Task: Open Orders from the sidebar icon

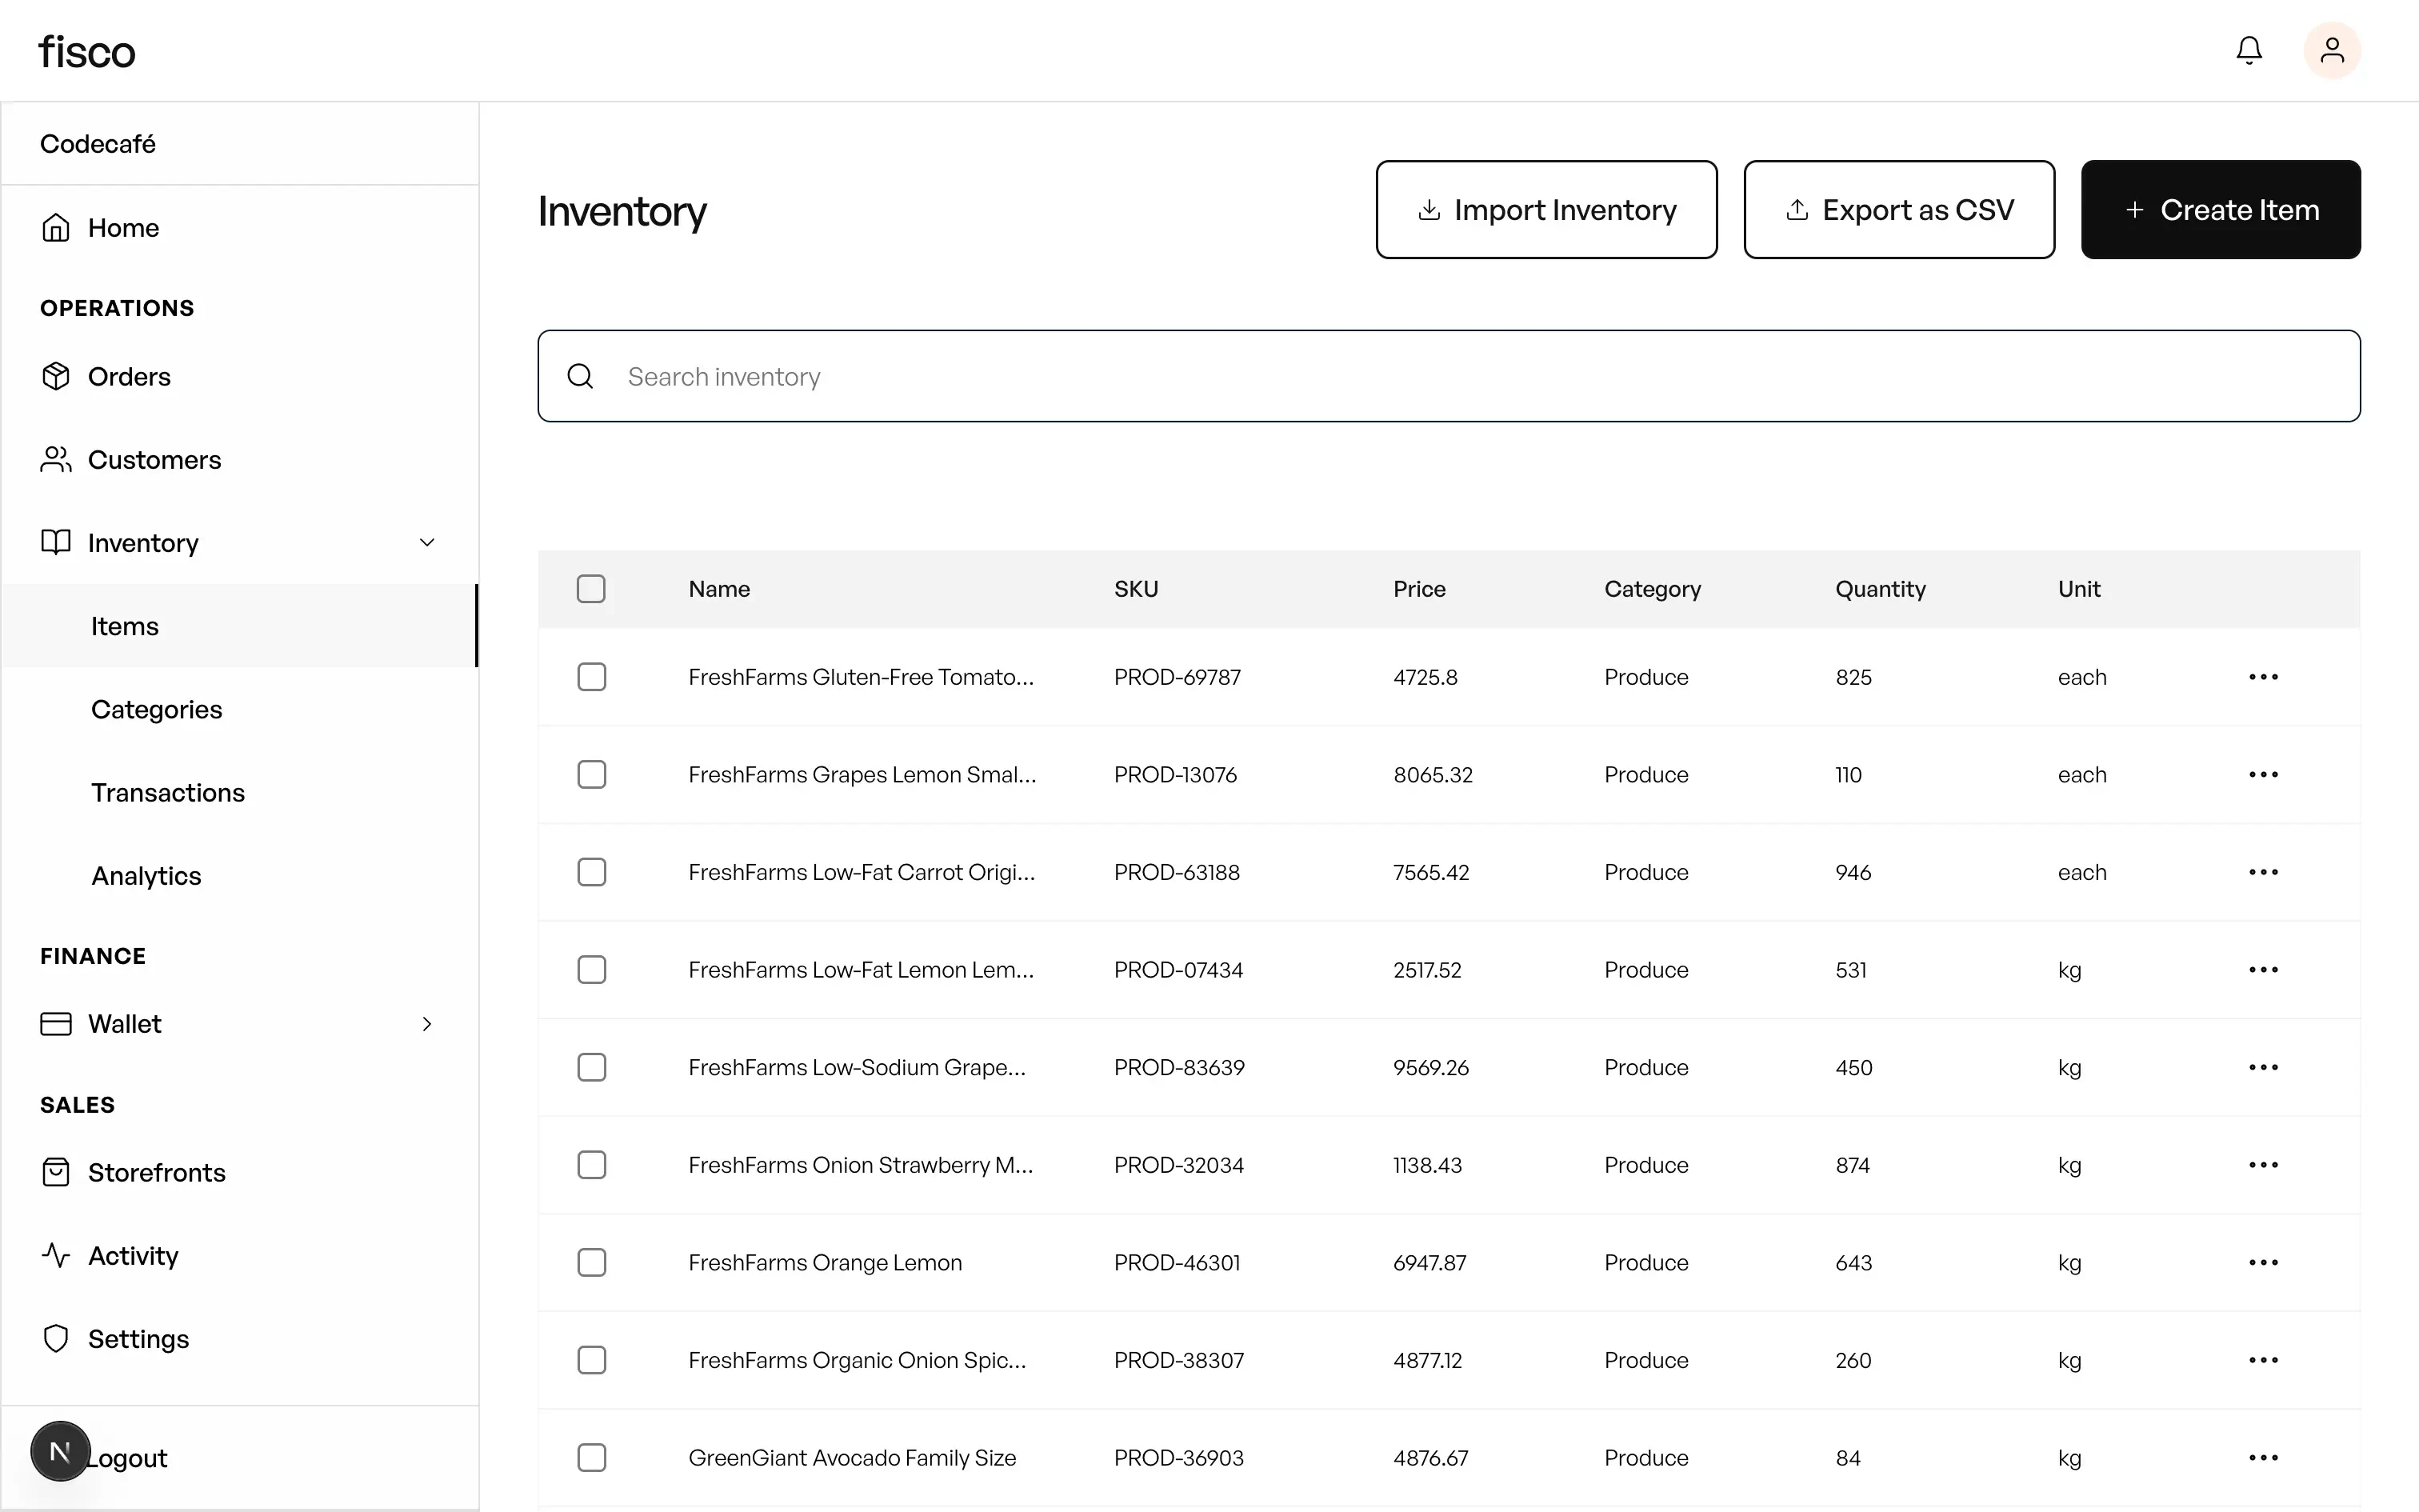Action: click(56, 376)
